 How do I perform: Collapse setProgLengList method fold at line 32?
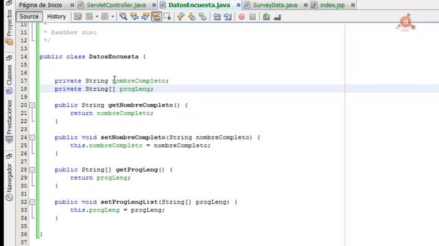(x=32, y=202)
